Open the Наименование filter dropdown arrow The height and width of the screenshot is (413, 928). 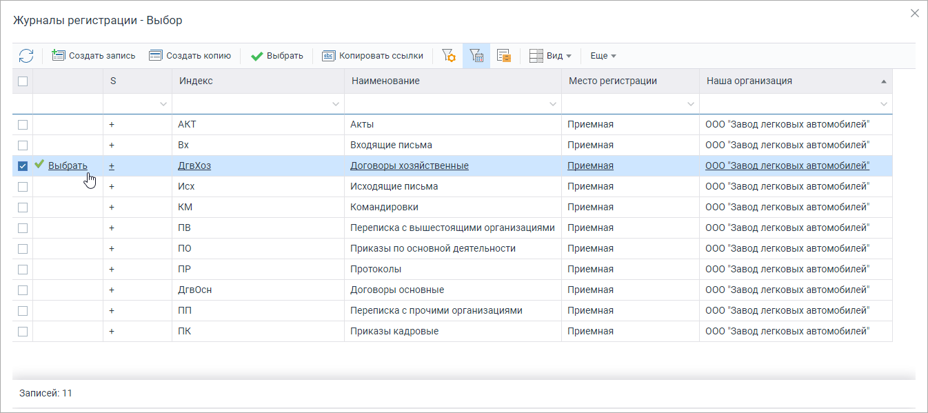click(553, 104)
